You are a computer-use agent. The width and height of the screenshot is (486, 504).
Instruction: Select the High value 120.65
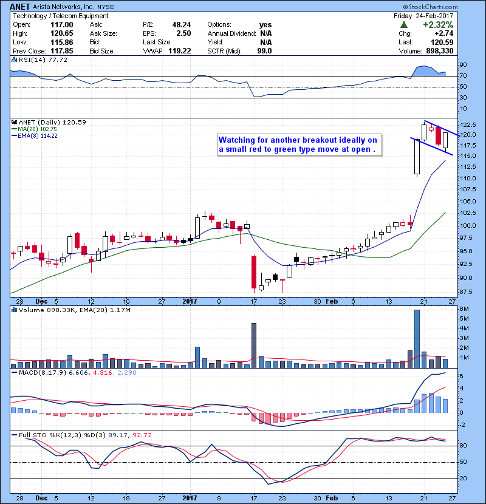coord(62,33)
